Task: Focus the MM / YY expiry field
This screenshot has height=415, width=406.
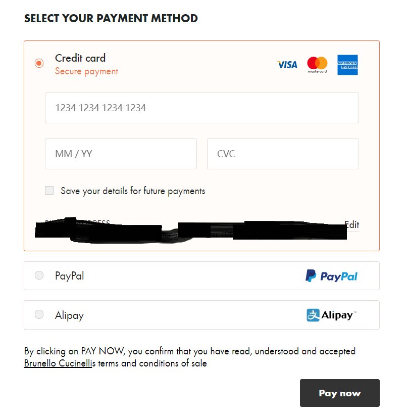Action: click(121, 154)
